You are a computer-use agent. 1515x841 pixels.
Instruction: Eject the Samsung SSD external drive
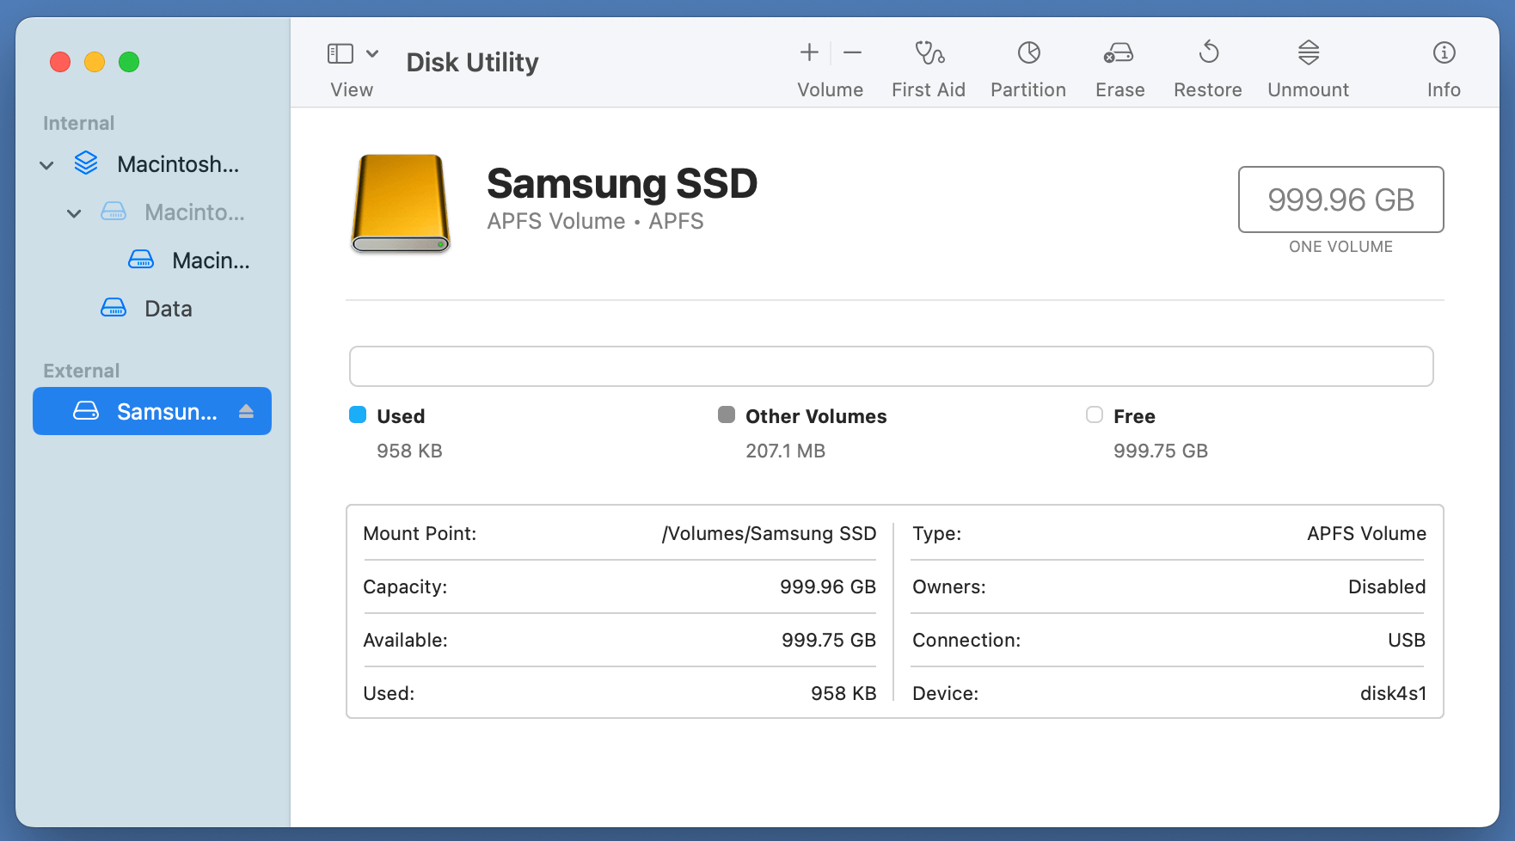248,411
